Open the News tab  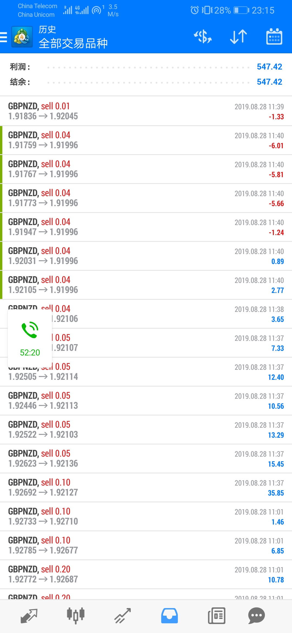(217, 616)
